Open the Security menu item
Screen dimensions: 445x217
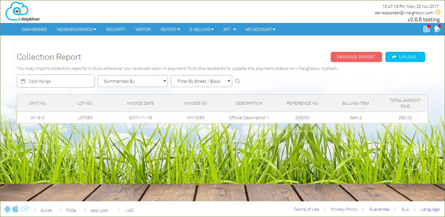click(116, 29)
